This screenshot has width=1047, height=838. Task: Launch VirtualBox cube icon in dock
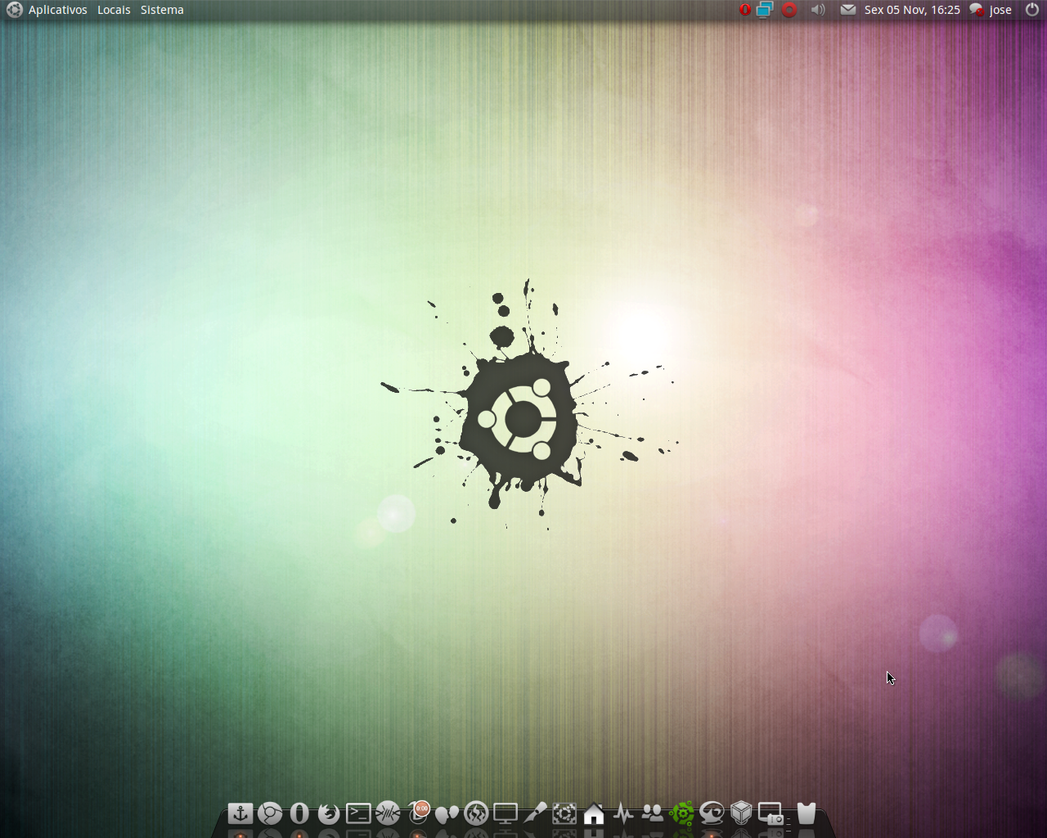[741, 813]
